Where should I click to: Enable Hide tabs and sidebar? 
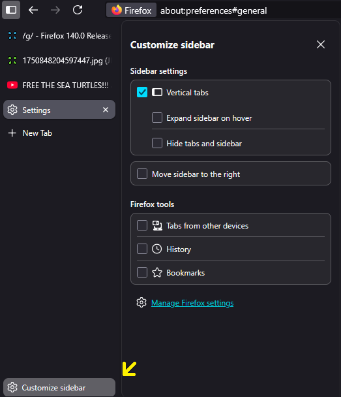click(x=157, y=143)
